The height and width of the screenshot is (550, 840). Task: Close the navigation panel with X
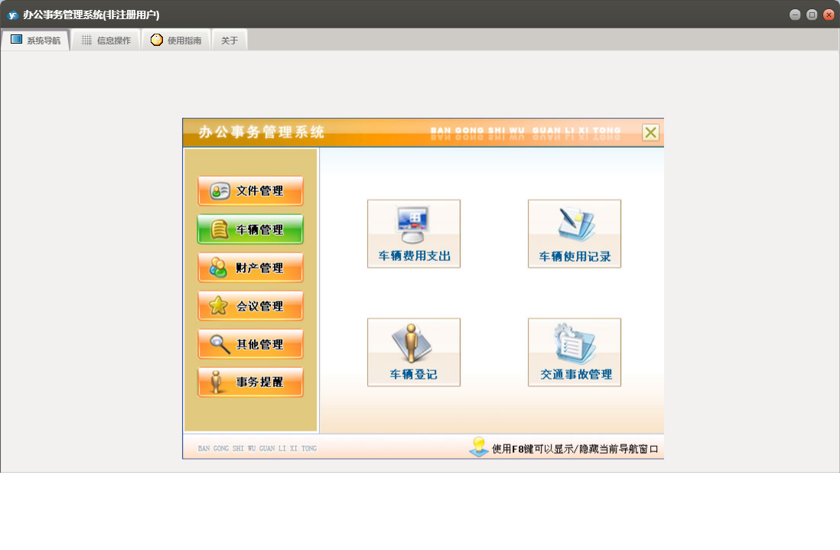point(650,132)
